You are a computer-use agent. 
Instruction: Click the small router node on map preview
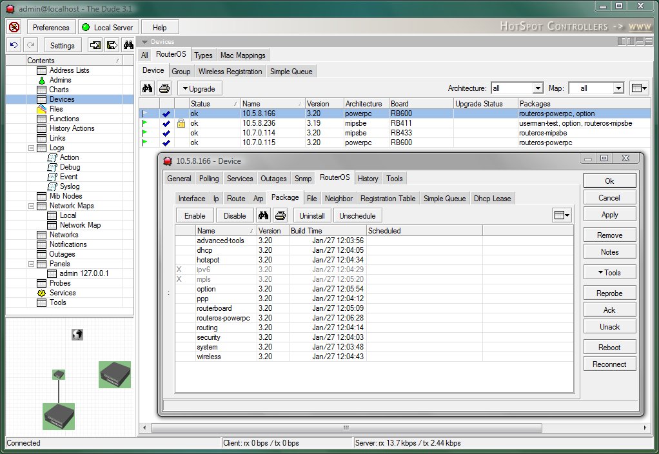pyautogui.click(x=59, y=374)
